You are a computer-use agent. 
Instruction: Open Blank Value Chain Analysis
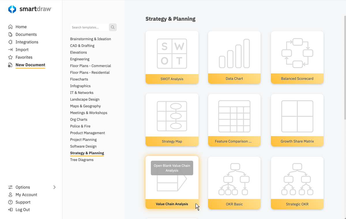tap(172, 168)
